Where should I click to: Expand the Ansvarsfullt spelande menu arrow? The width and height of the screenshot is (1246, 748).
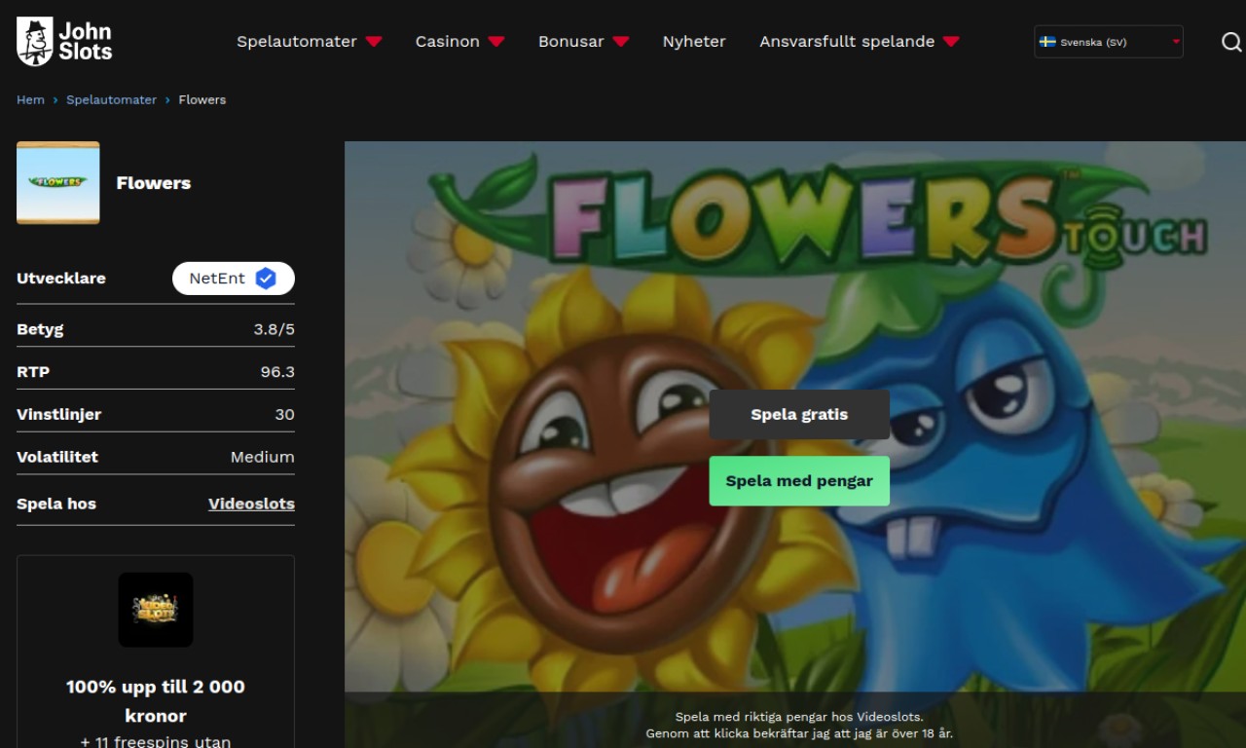pos(952,42)
